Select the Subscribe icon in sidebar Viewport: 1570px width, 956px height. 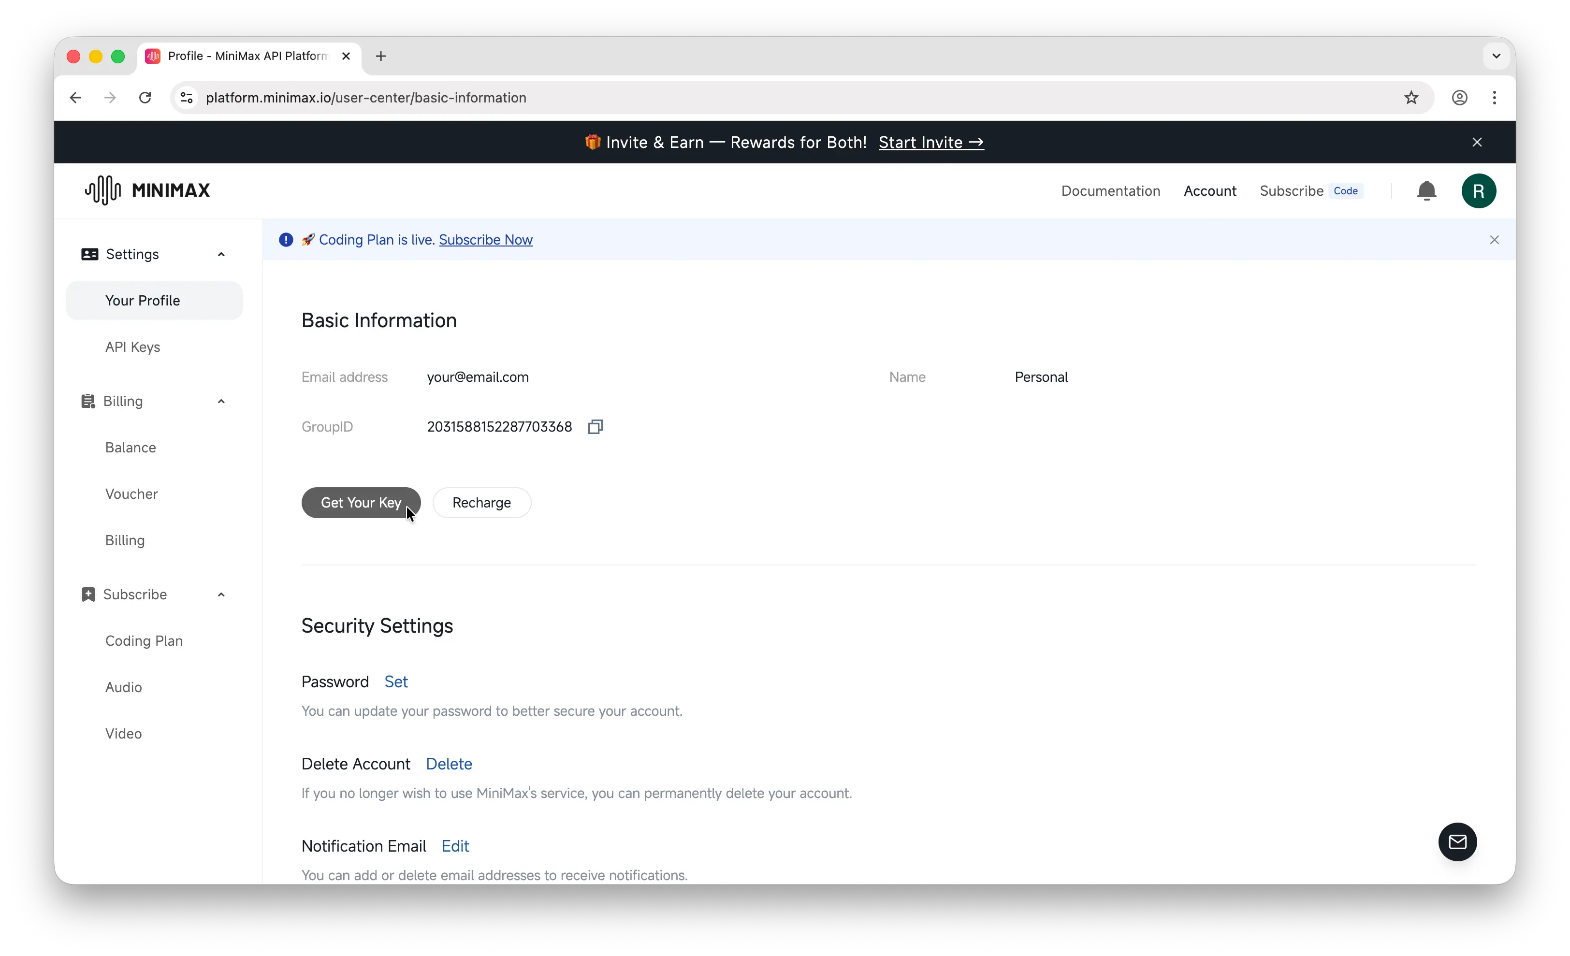click(89, 594)
